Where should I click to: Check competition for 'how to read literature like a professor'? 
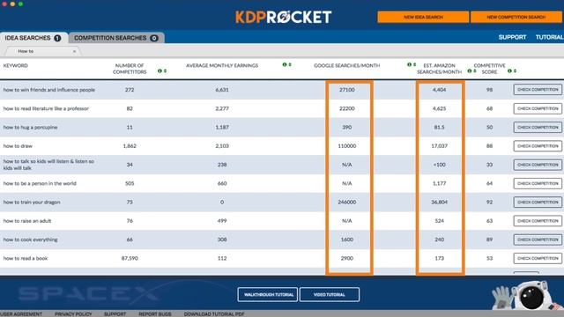tap(538, 108)
